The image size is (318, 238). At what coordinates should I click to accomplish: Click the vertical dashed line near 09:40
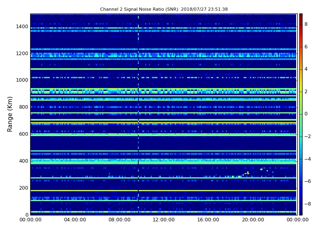tap(138, 114)
